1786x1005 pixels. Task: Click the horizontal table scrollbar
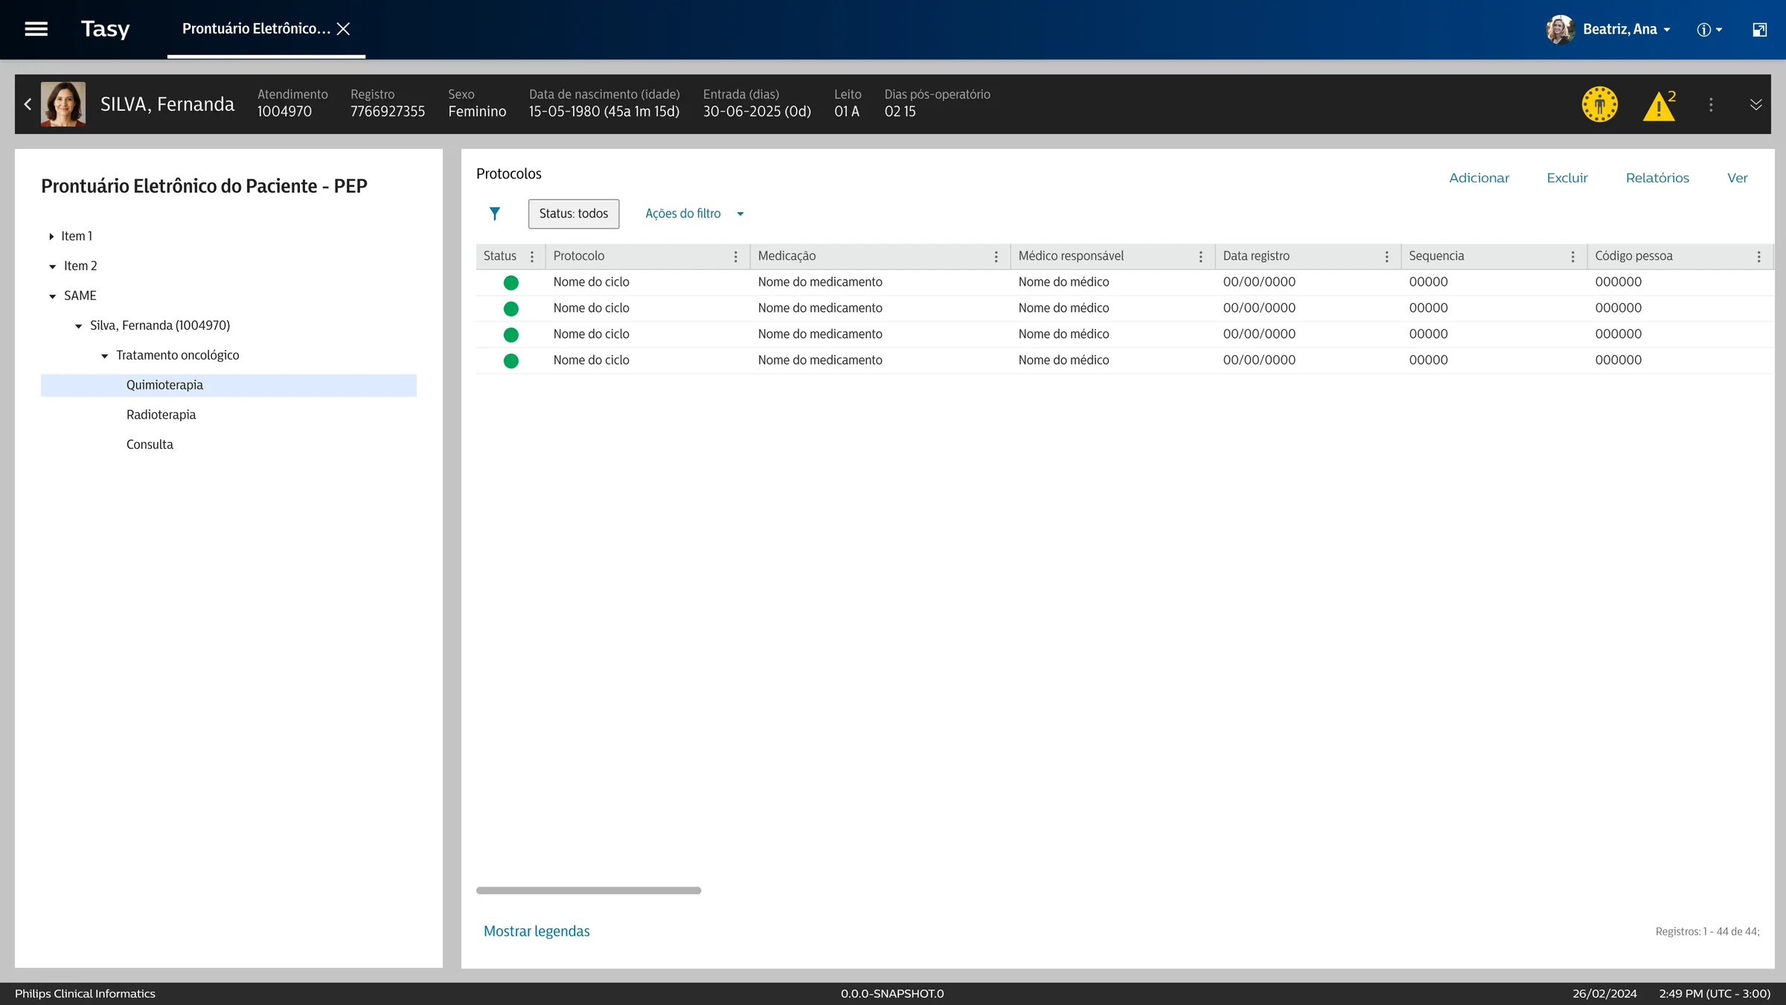click(x=589, y=890)
